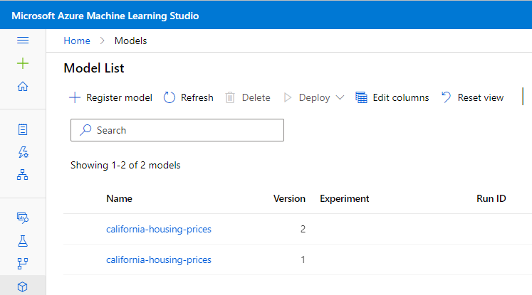Click Reset view button
The height and width of the screenshot is (295, 532).
click(x=472, y=97)
